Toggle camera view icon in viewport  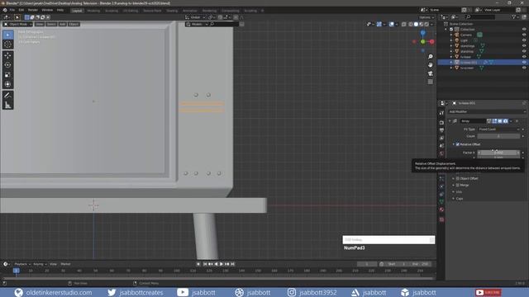[430, 73]
